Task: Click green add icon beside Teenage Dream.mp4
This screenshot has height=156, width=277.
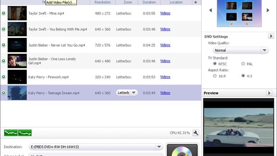Action: 3,93
